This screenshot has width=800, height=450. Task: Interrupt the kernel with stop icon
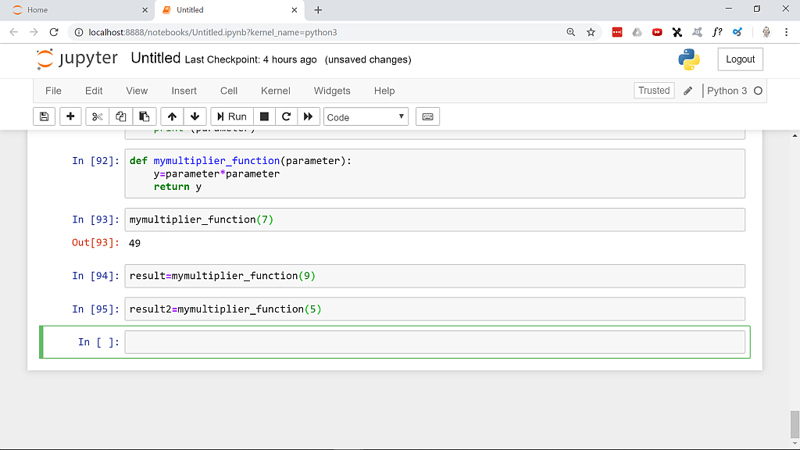(x=264, y=117)
